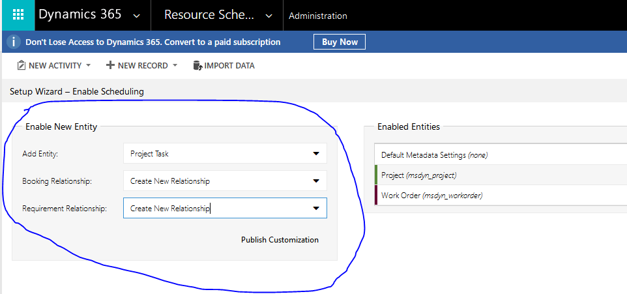Click NEW RECORD in the command bar
The width and height of the screenshot is (627, 294).
(143, 66)
